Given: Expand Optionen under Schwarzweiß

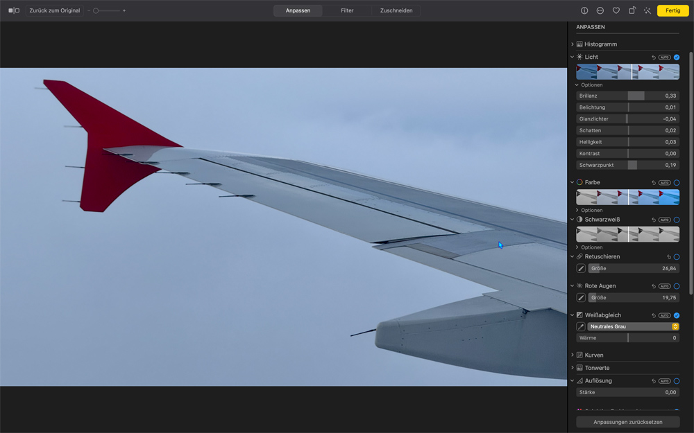Looking at the screenshot, I should [x=577, y=247].
